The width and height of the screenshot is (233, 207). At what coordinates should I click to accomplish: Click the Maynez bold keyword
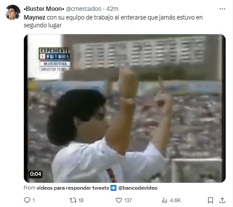click(34, 18)
